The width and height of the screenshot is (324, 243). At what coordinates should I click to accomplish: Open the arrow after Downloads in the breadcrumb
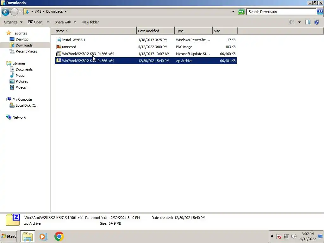point(65,12)
